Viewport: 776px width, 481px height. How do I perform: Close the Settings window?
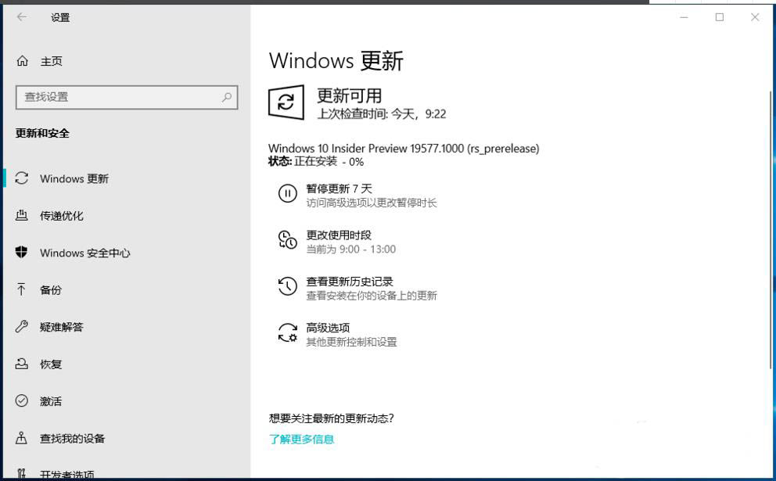point(755,17)
